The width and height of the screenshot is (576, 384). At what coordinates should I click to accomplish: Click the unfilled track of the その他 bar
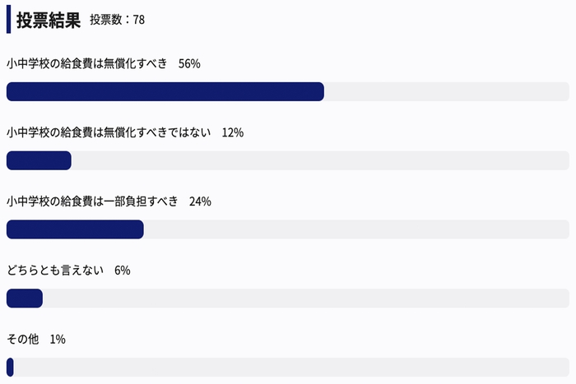(x=288, y=367)
